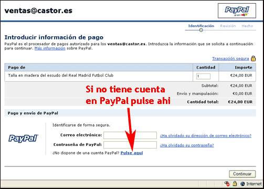Click Introducir información de pago heading
The image size is (264, 189).
54,37
